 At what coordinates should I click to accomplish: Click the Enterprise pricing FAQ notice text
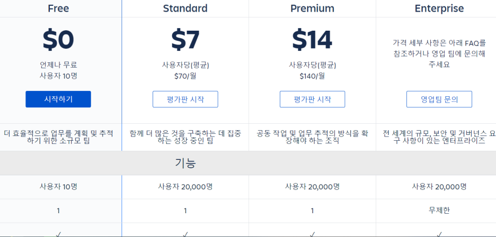[x=439, y=53]
